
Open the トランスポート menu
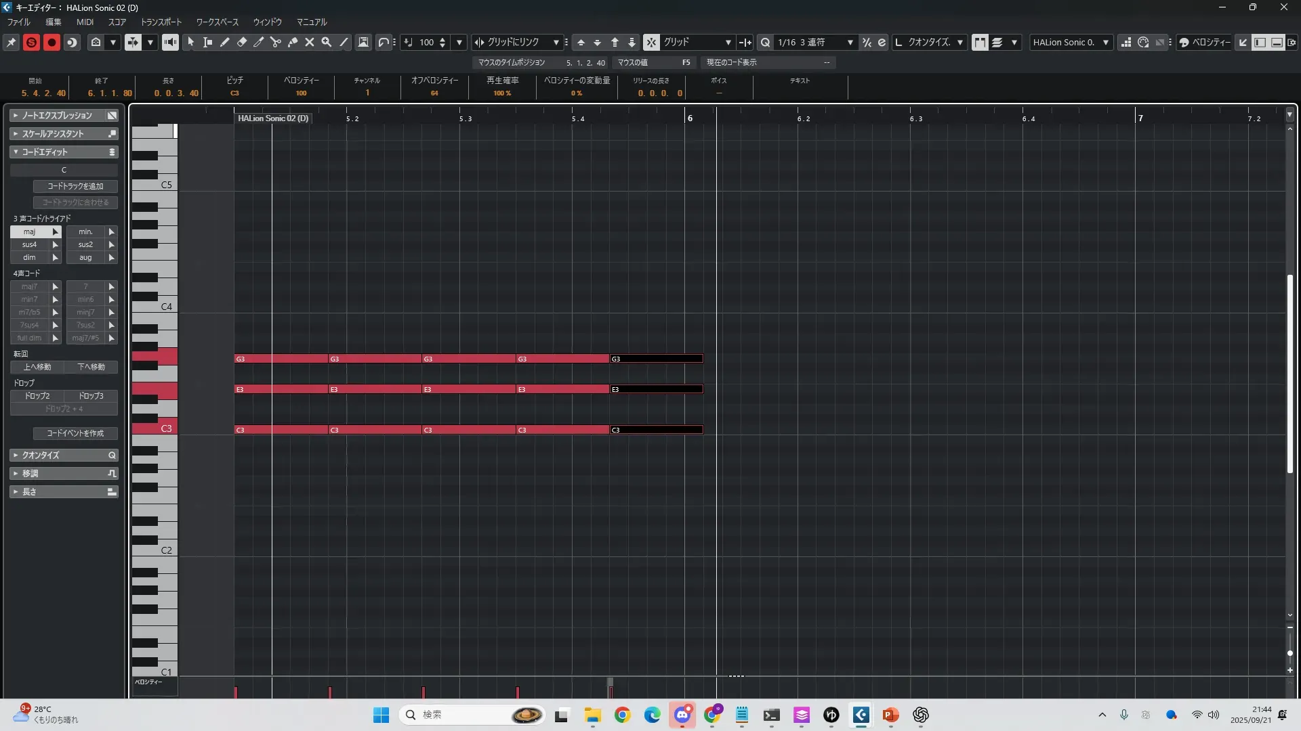pos(161,22)
